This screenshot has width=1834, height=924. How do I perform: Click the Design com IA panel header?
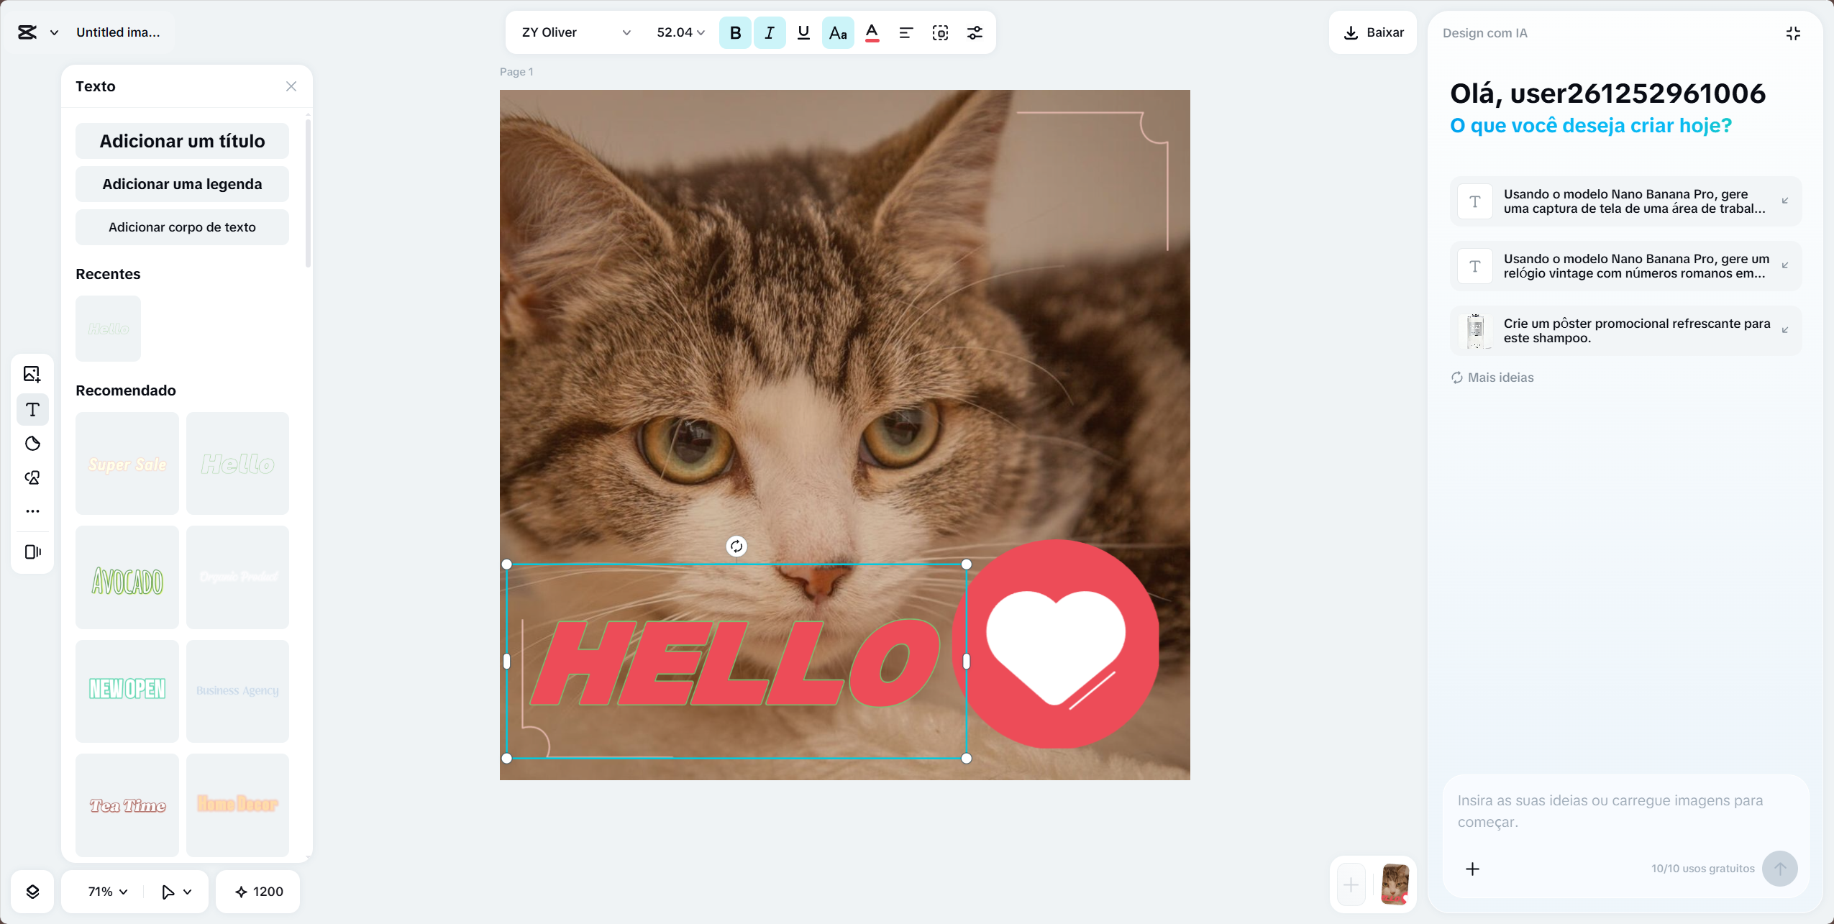coord(1484,32)
